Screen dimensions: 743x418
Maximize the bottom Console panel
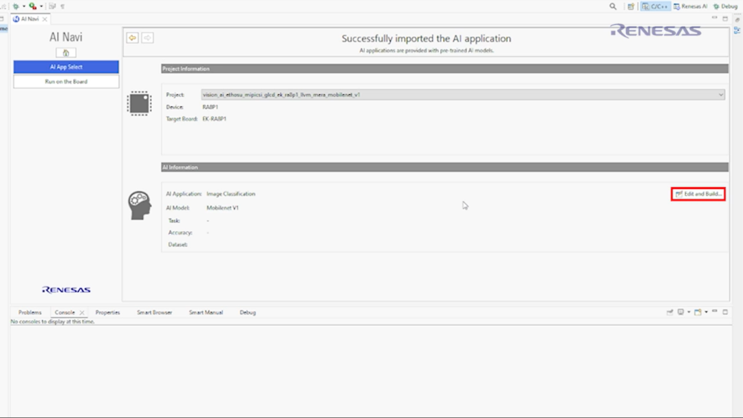point(725,311)
